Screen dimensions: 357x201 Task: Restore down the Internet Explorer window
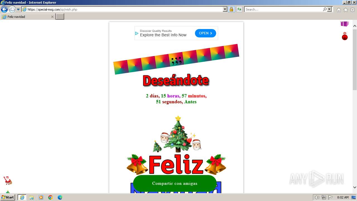point(349,2)
